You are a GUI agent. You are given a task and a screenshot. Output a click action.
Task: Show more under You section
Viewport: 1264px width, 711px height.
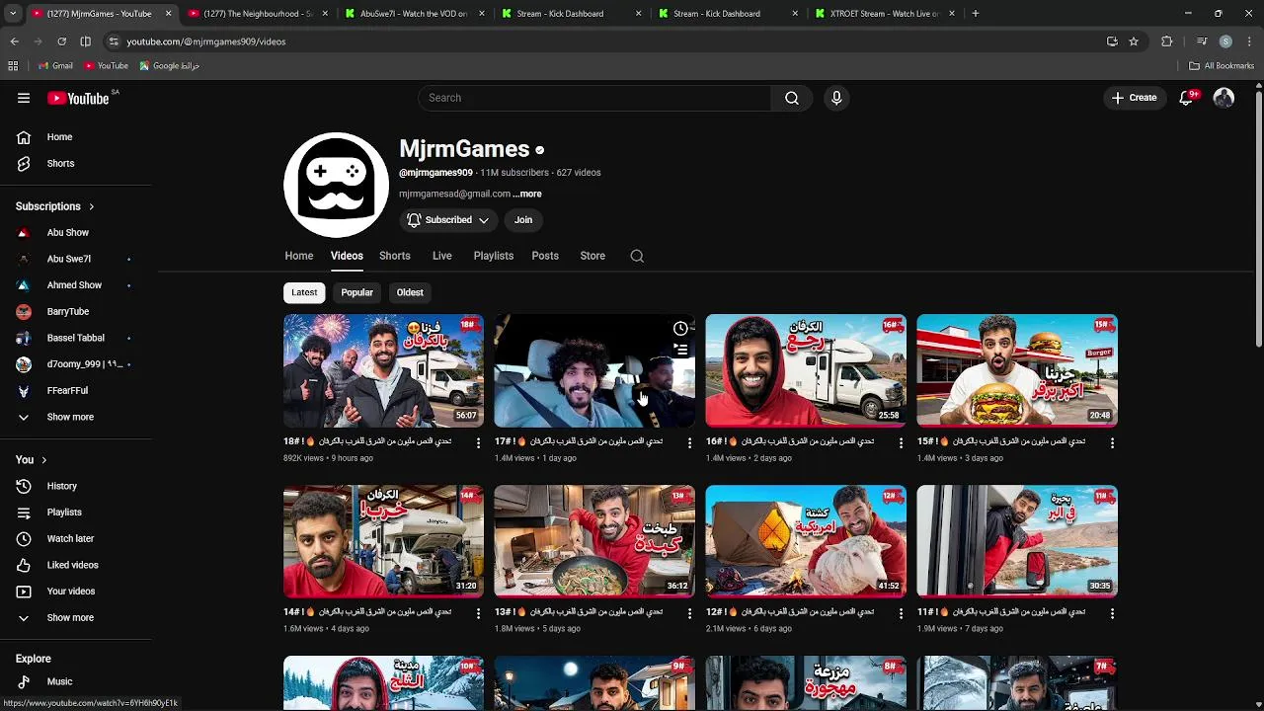71,617
